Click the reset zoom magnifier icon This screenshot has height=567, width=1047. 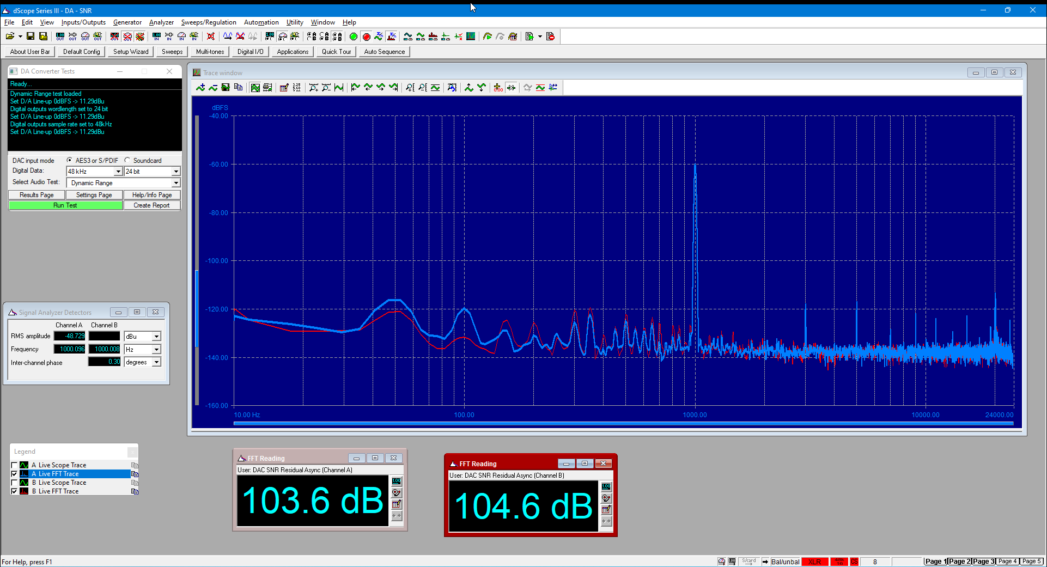click(x=452, y=88)
